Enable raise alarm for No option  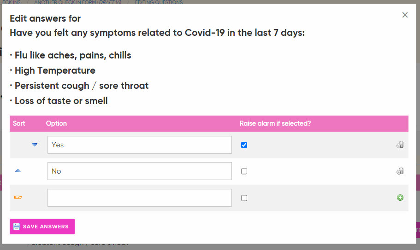pos(244,171)
